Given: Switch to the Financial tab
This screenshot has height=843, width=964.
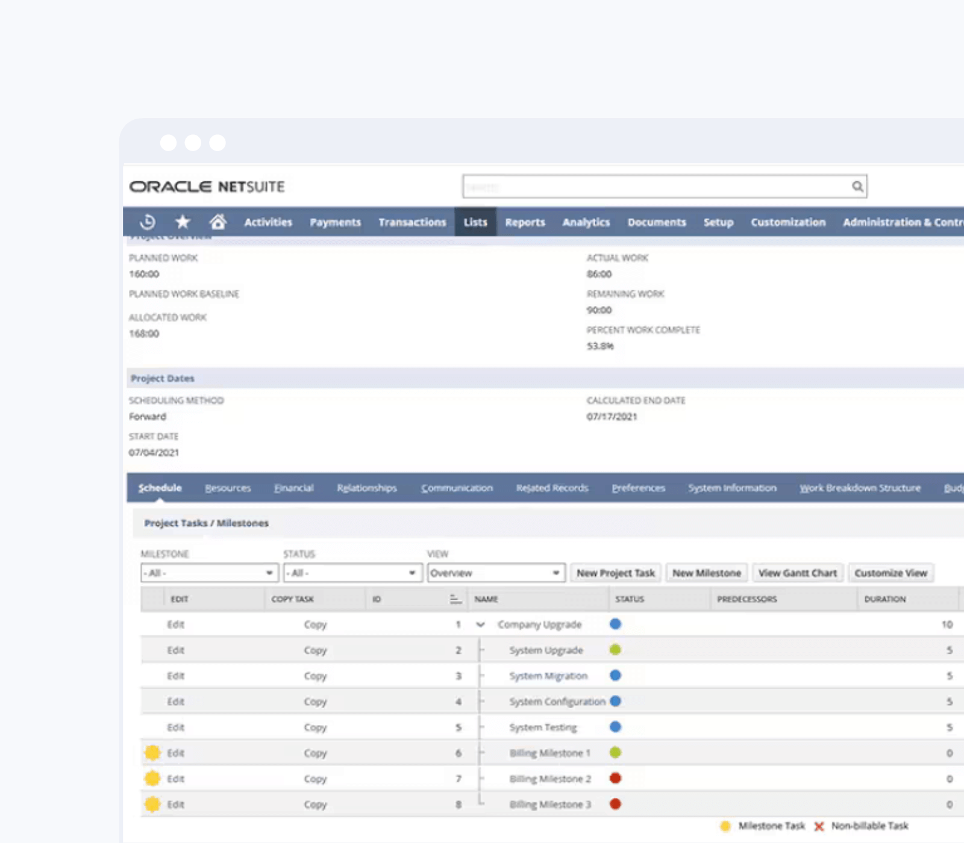Looking at the screenshot, I should [293, 488].
